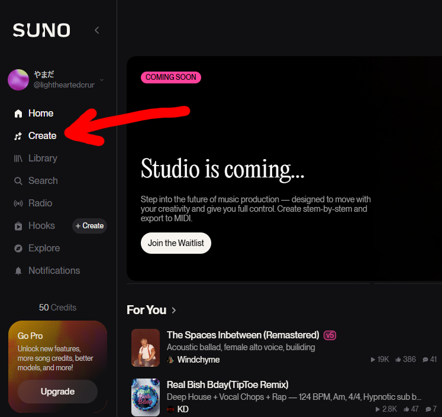Open The Spaces Inbetween album thumbnail
The height and width of the screenshot is (417, 442).
[x=146, y=348]
